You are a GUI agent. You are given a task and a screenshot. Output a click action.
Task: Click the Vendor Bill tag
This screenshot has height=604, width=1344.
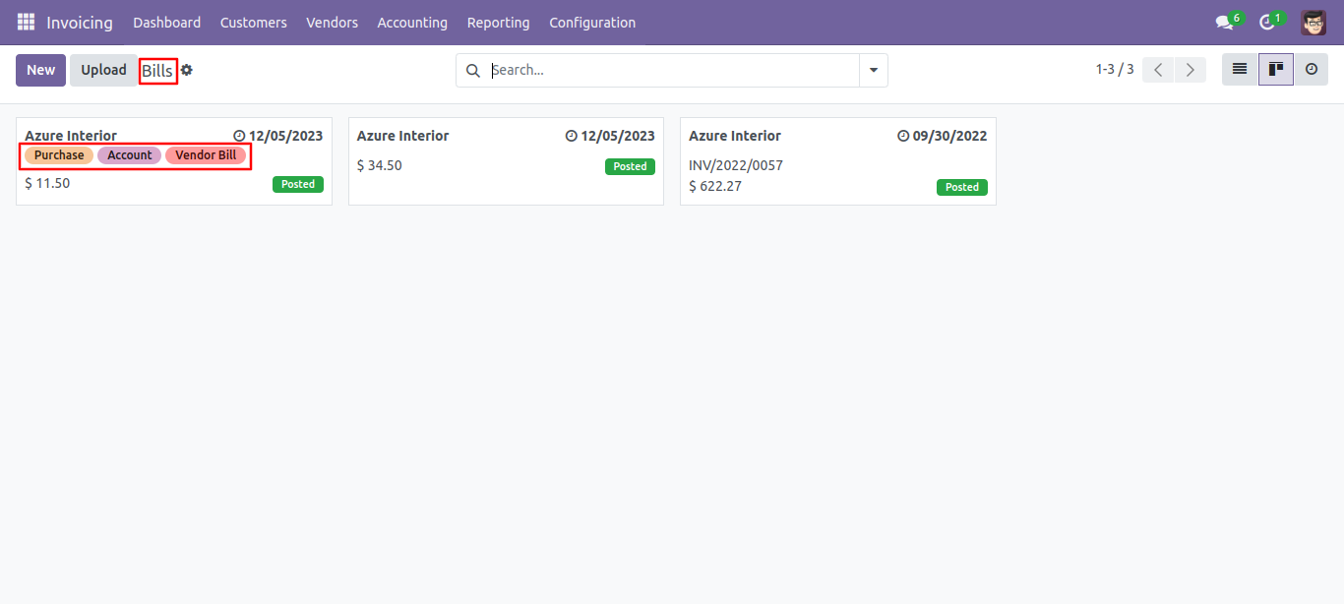(206, 155)
